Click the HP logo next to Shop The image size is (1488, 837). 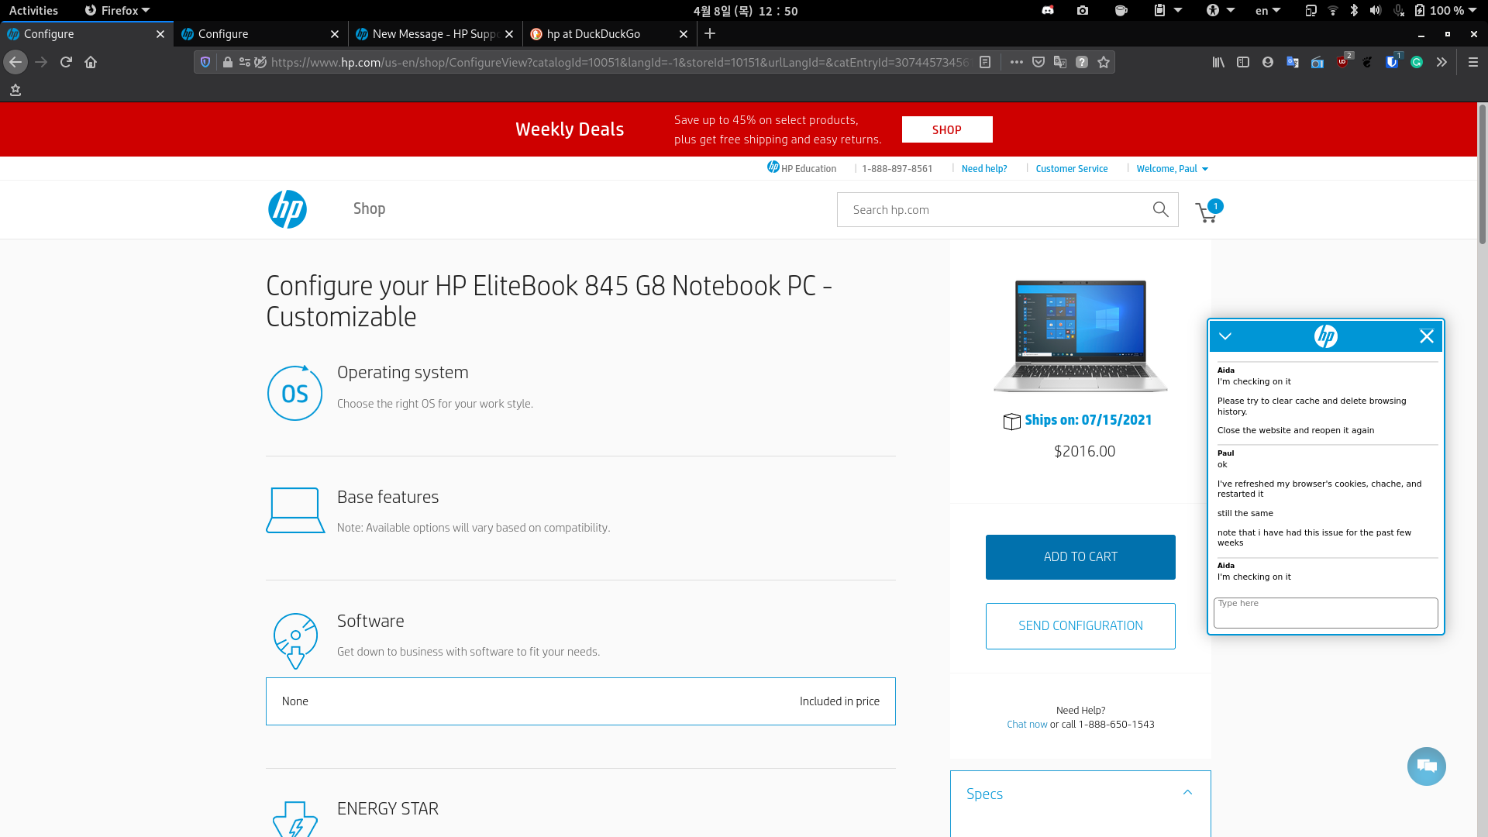[x=287, y=209]
